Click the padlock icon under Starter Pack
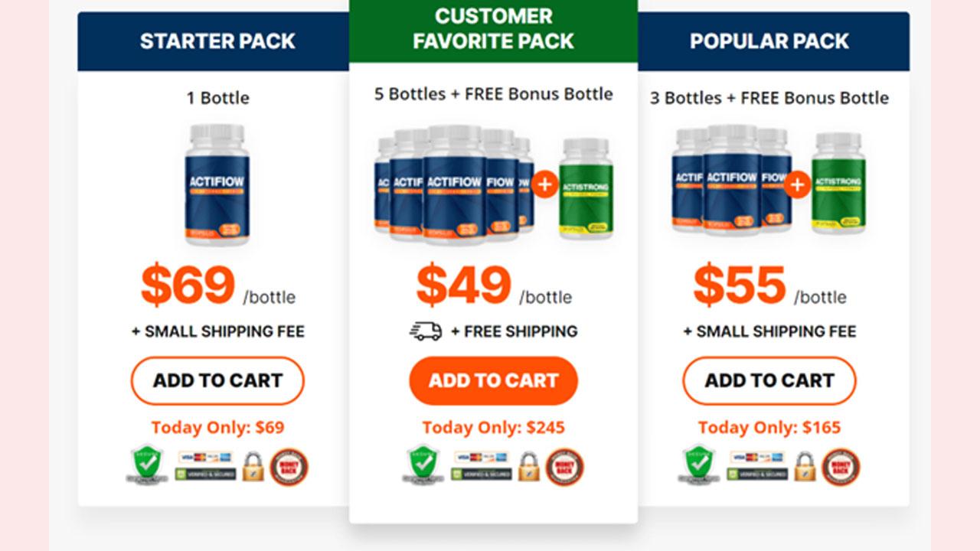 click(x=253, y=466)
